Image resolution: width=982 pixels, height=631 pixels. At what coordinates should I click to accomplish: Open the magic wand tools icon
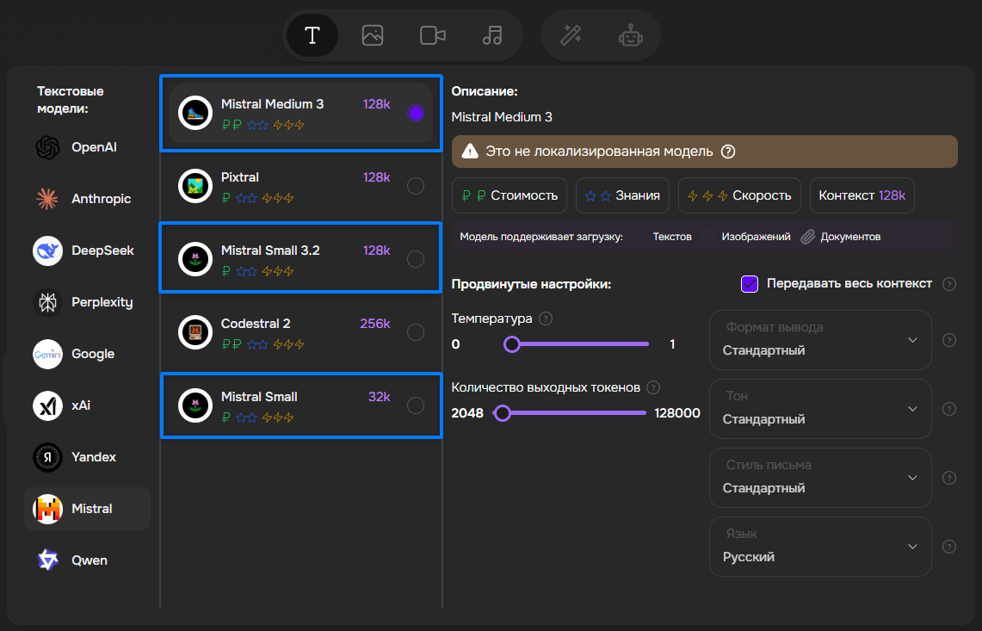[571, 35]
